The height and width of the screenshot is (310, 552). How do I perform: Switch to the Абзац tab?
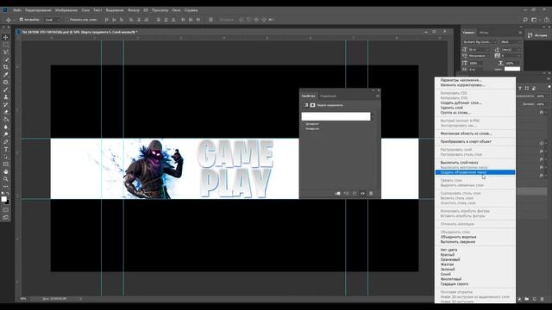[484, 33]
